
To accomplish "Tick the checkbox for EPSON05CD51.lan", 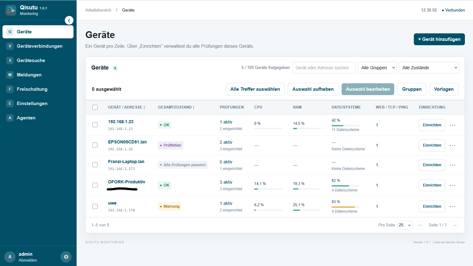I will pyautogui.click(x=95, y=145).
